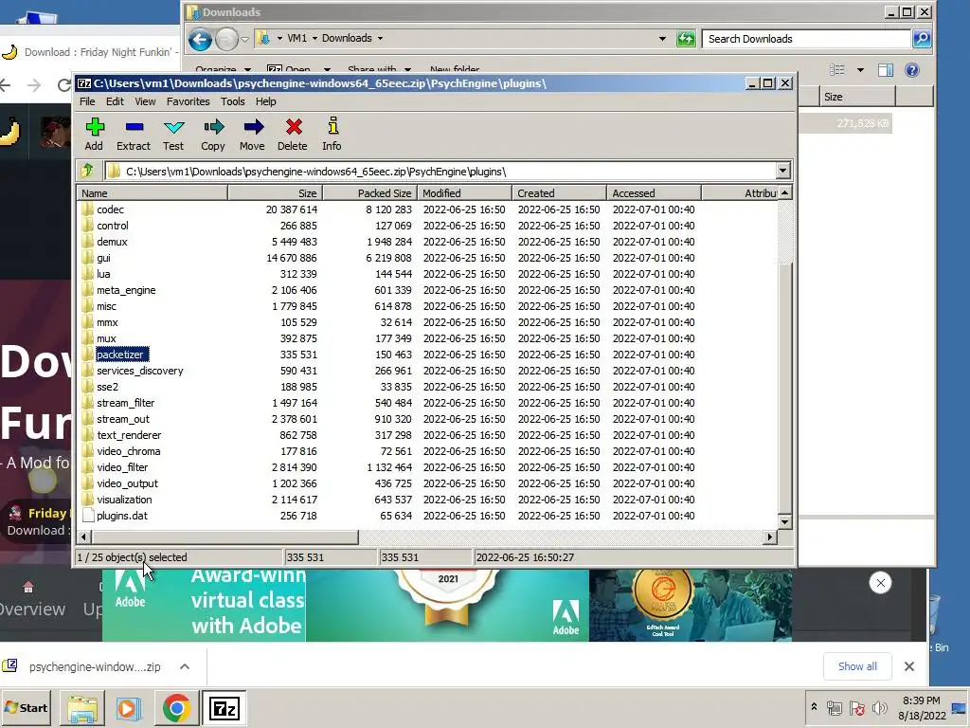Click the horizontal scrollbar right arrow

point(769,537)
